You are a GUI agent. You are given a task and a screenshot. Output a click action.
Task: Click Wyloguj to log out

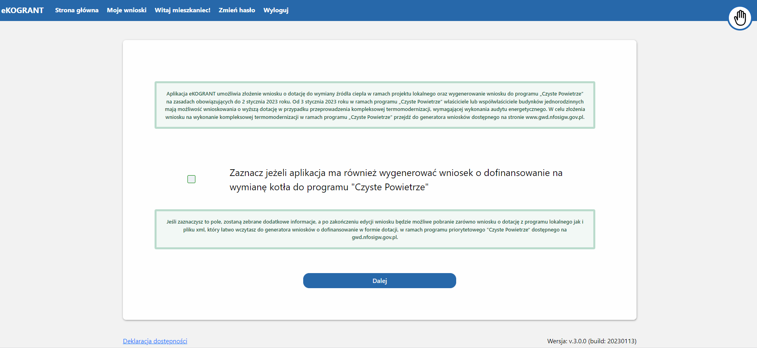(276, 10)
